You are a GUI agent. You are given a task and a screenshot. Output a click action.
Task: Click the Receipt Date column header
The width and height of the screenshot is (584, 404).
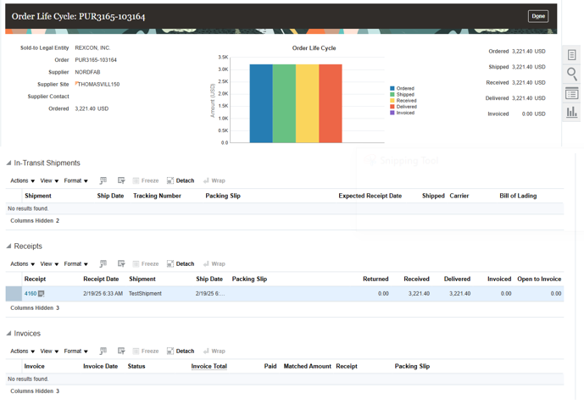pos(101,279)
